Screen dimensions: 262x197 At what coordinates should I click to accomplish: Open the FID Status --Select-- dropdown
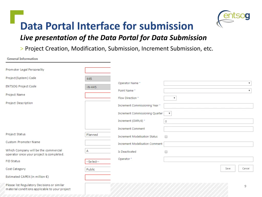click(98, 162)
